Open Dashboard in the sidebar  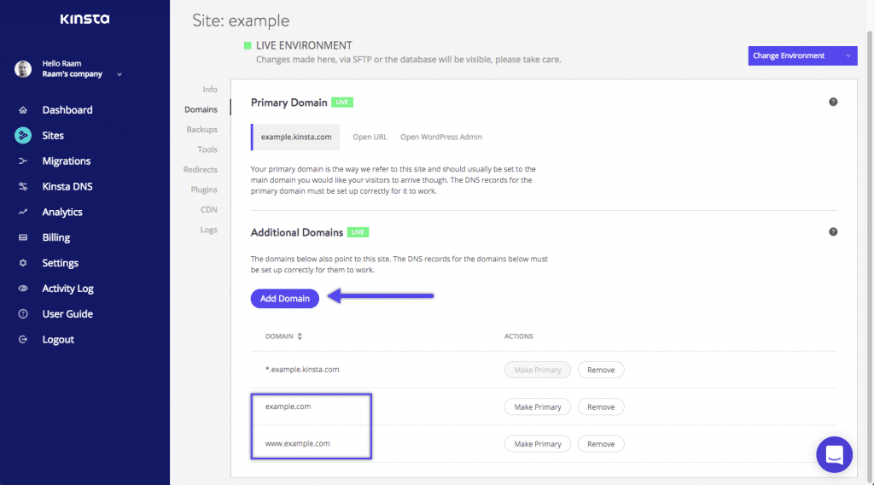67,110
